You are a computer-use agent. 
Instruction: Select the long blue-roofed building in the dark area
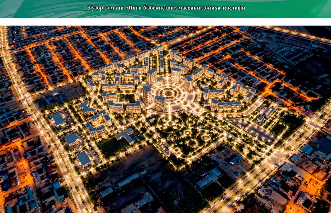pos(128,180)
